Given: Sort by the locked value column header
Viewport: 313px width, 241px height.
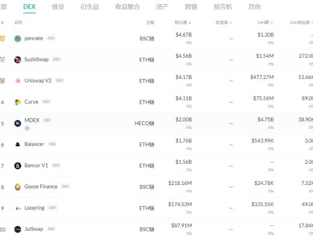Looking at the screenshot, I should (x=182, y=22).
